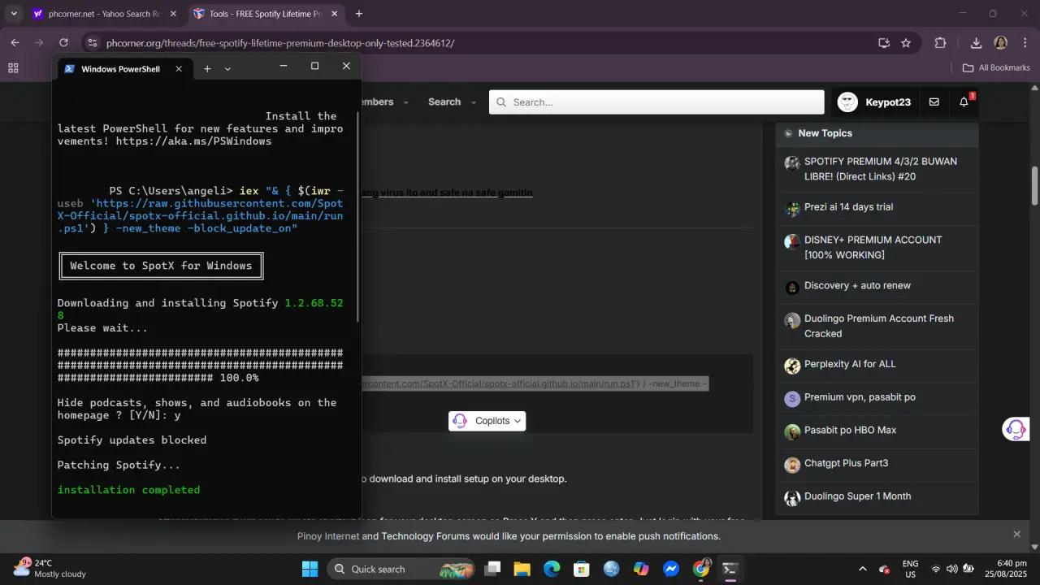Image resolution: width=1040 pixels, height=585 pixels.
Task: Open Perplexity AI for ALL topic
Action: (x=850, y=364)
